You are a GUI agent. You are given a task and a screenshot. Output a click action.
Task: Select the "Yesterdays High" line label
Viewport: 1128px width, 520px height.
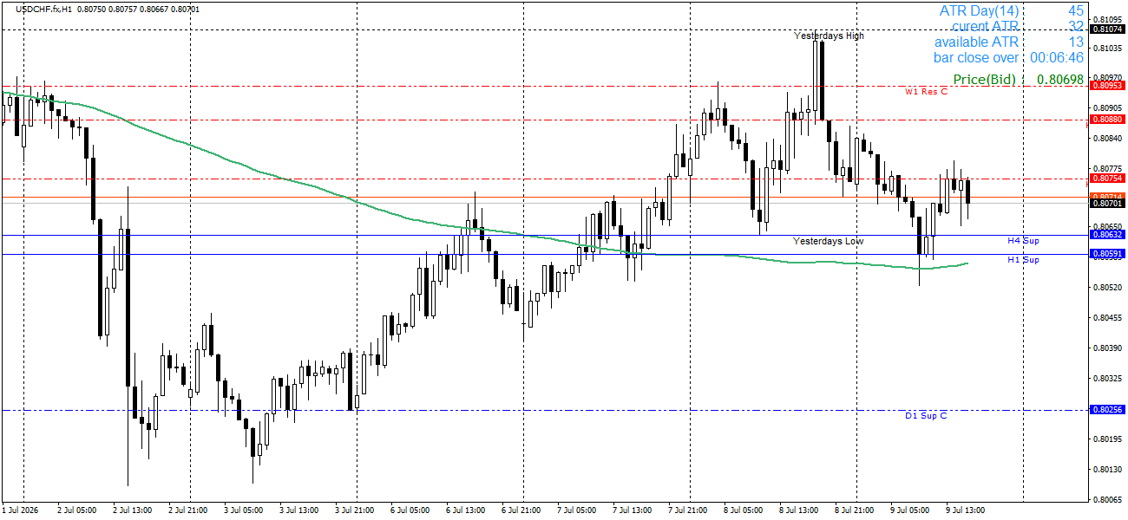point(829,36)
